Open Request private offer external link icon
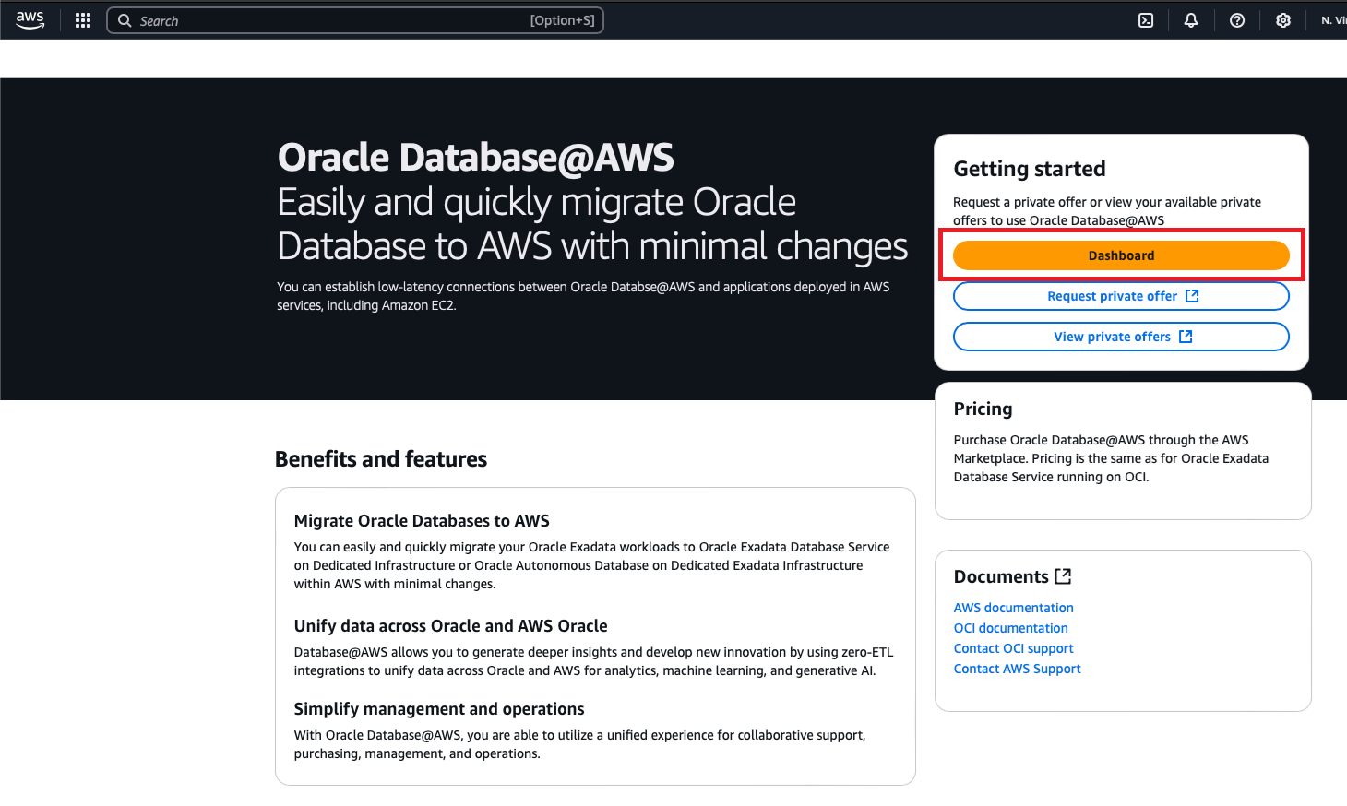 click(1192, 295)
